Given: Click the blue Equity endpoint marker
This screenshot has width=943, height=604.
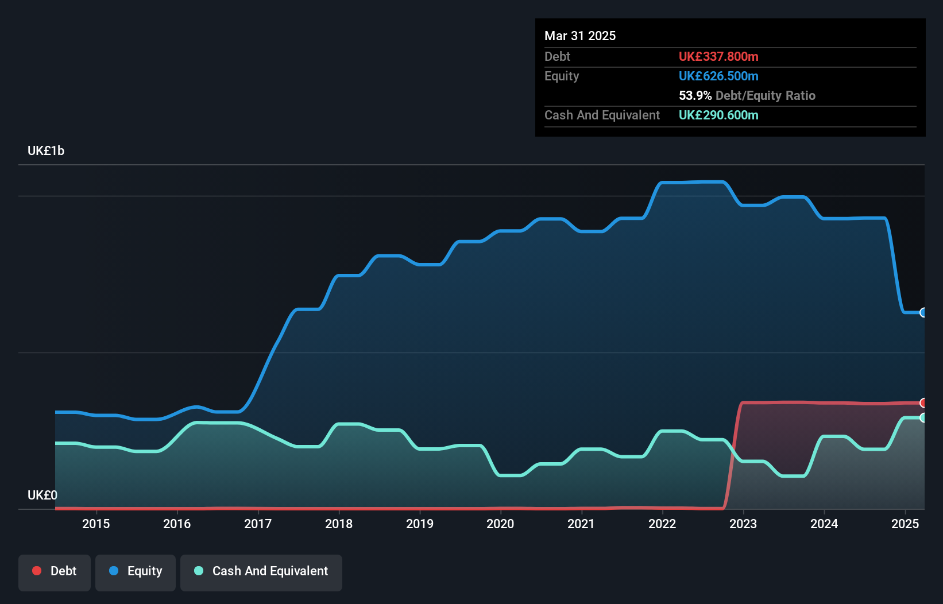Looking at the screenshot, I should 923,312.
